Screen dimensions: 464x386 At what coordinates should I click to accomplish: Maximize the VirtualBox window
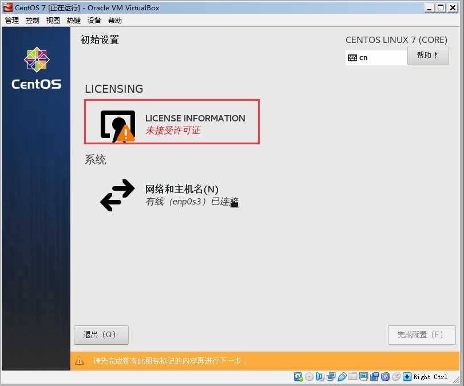click(x=441, y=7)
